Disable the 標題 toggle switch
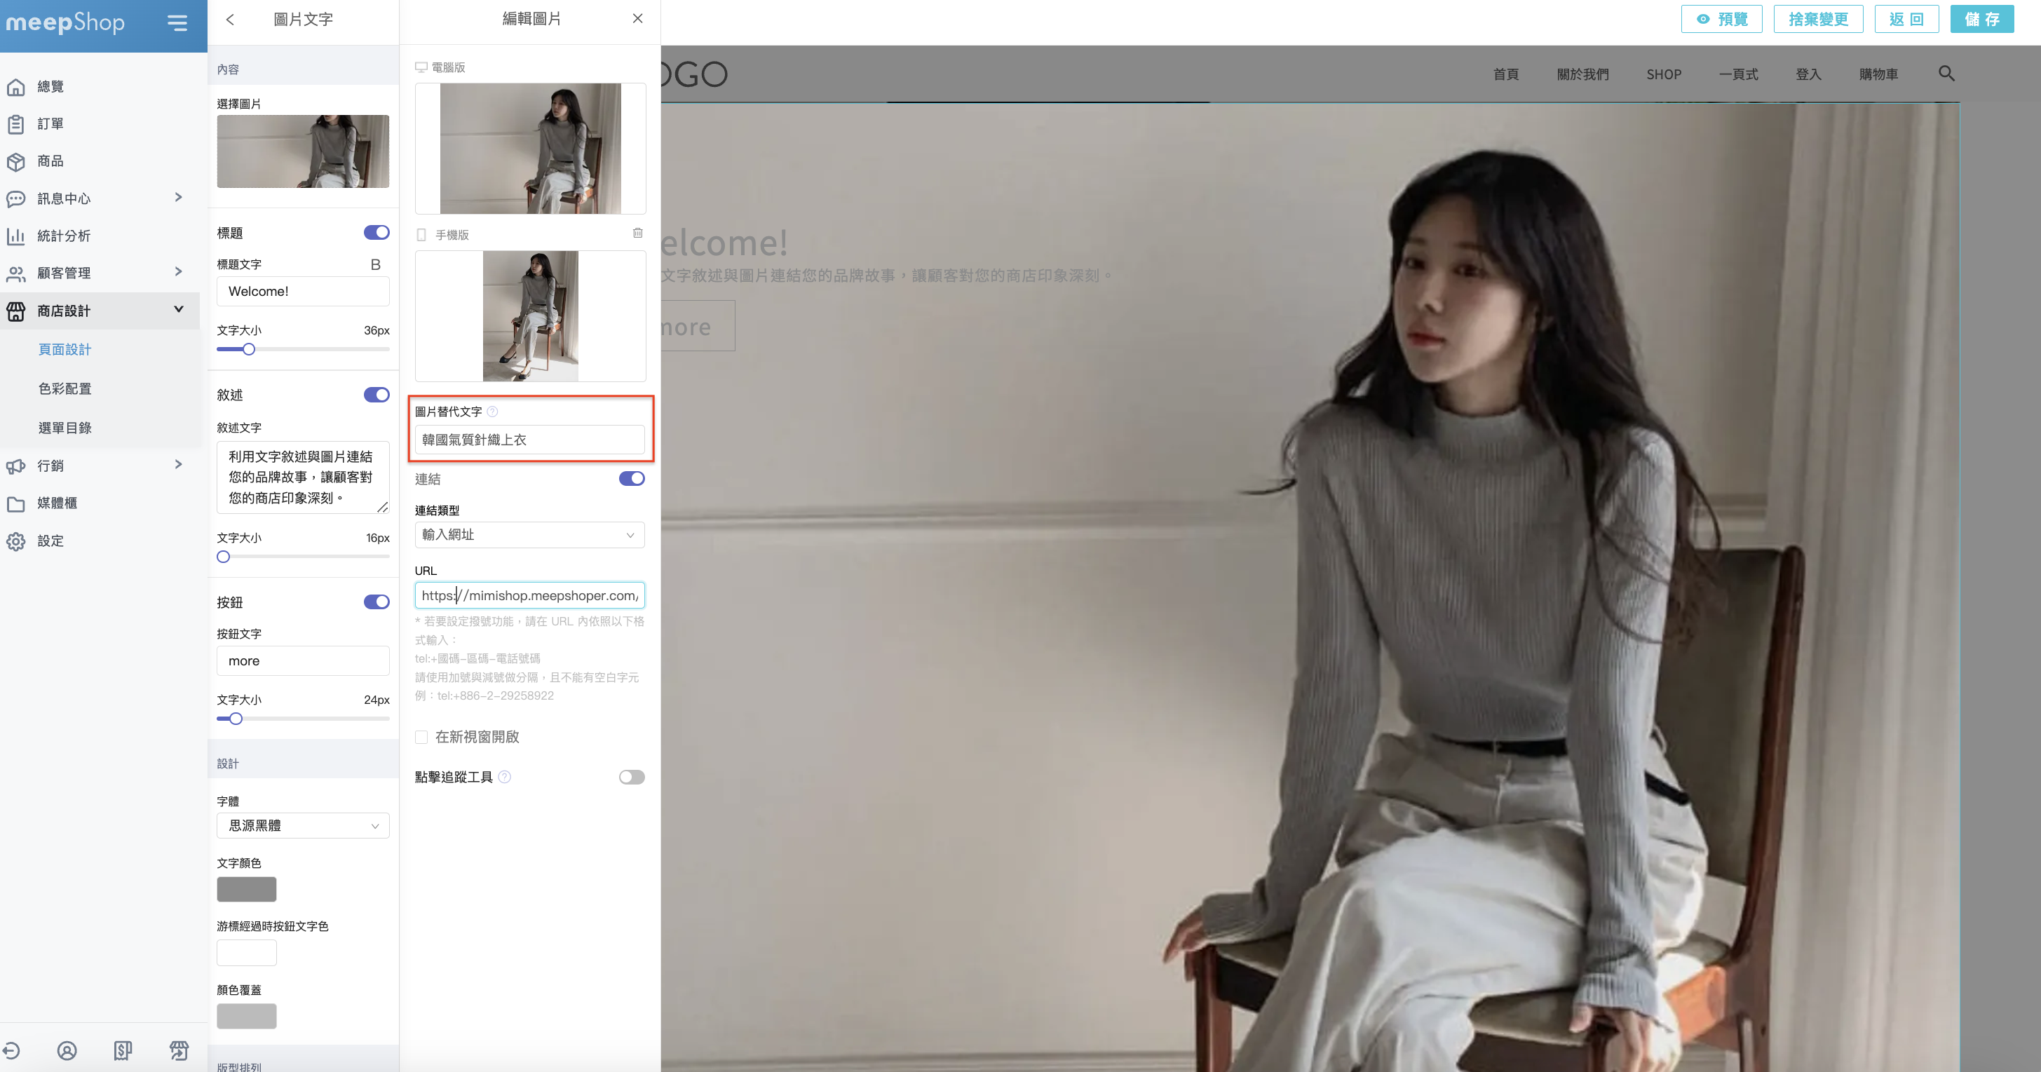The image size is (2041, 1072). [x=377, y=232]
